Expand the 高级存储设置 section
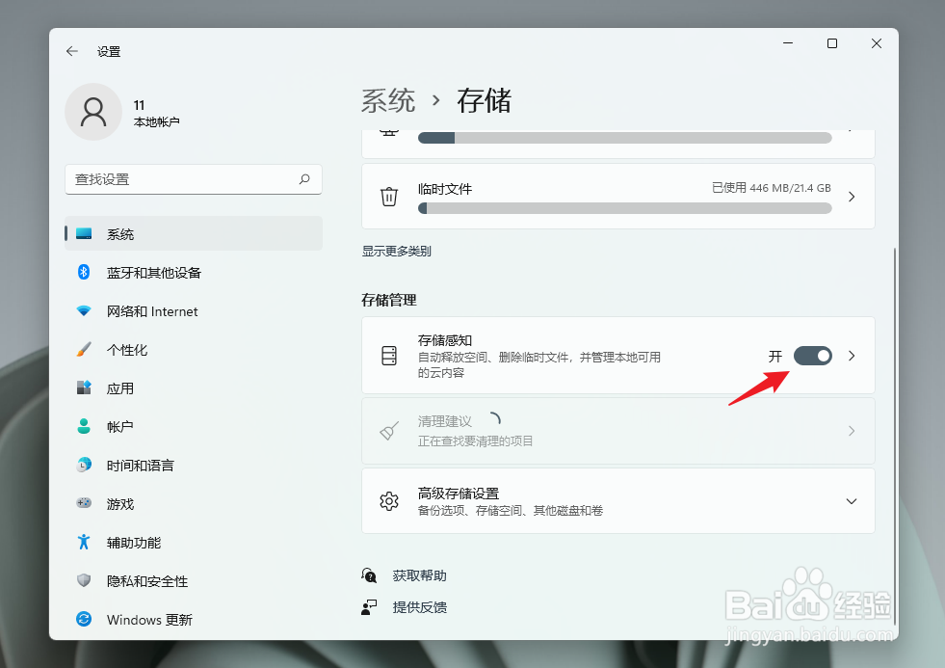Image resolution: width=945 pixels, height=668 pixels. tap(850, 500)
